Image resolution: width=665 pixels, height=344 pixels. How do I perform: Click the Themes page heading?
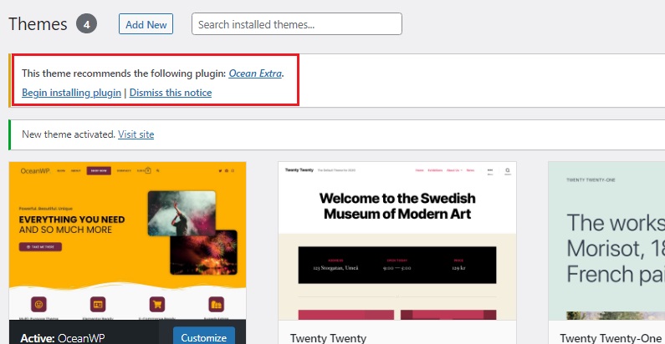coord(38,24)
